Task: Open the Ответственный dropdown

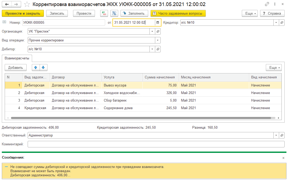Action: [276, 135]
